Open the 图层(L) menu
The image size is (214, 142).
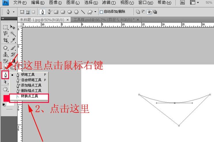pyautogui.click(x=73, y=3)
